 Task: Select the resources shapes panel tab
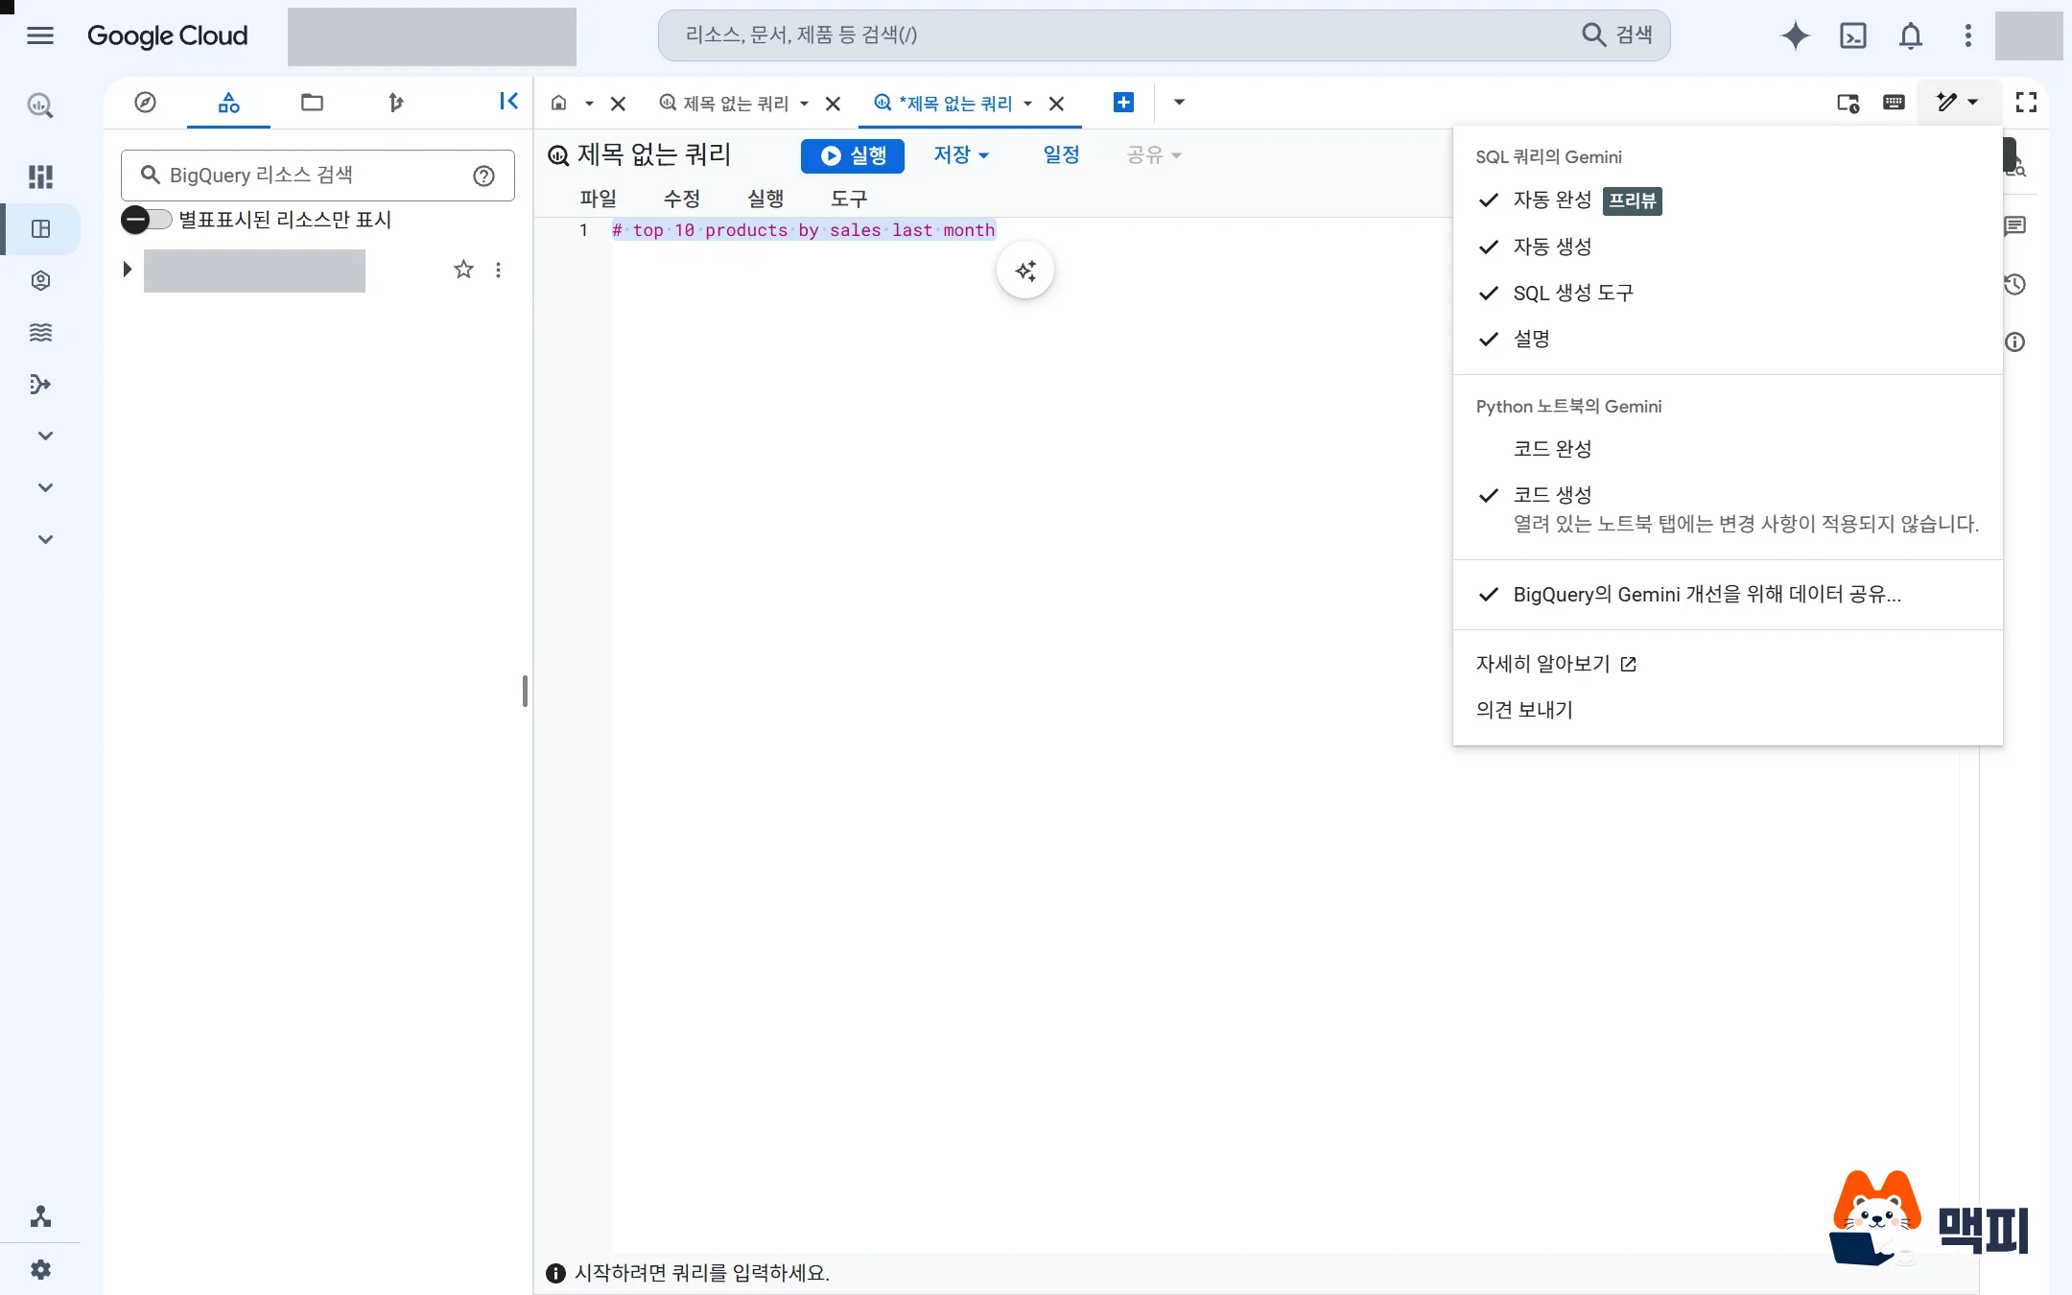[228, 103]
